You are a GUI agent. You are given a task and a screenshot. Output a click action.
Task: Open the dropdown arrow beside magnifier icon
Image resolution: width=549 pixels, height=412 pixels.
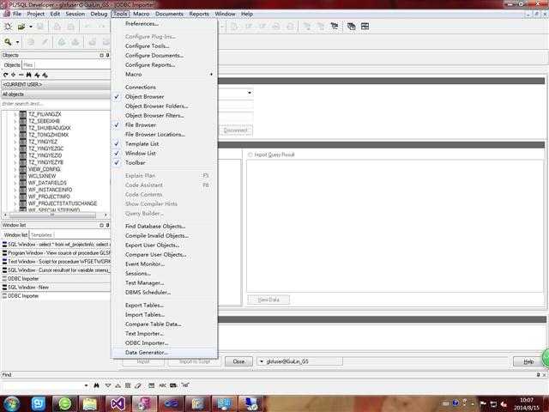(17, 42)
